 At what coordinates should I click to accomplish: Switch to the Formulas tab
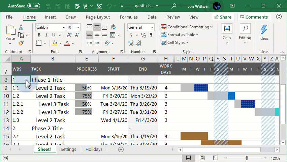pos(129,17)
